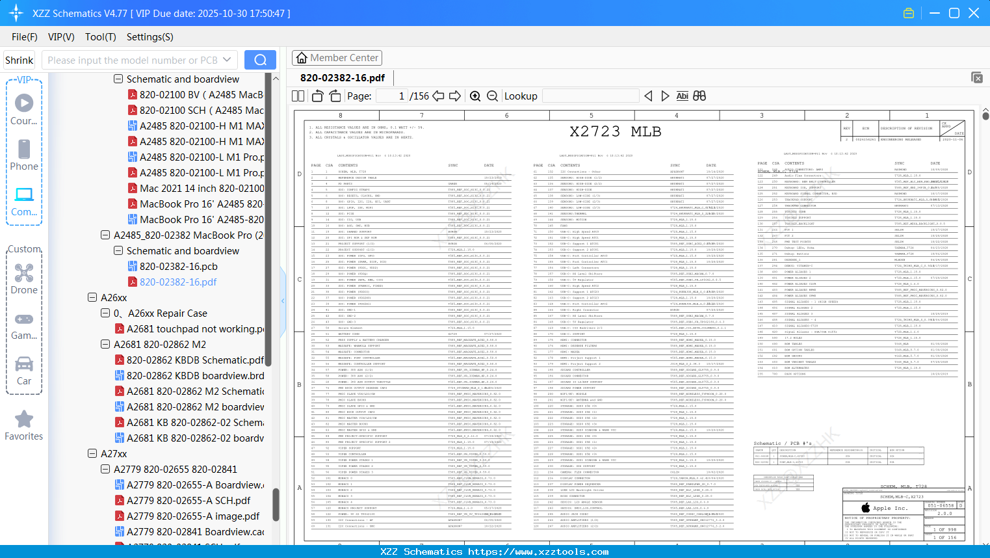This screenshot has height=558, width=990.
Task: Click the page number input box
Action: (x=391, y=96)
